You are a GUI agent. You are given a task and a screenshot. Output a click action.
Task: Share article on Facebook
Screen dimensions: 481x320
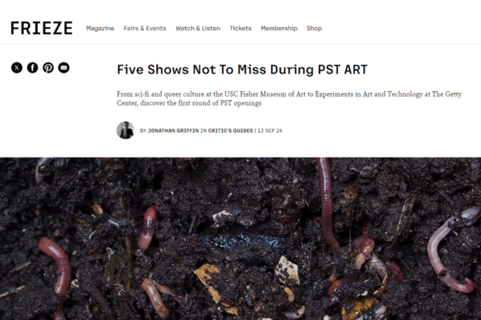pos(33,67)
